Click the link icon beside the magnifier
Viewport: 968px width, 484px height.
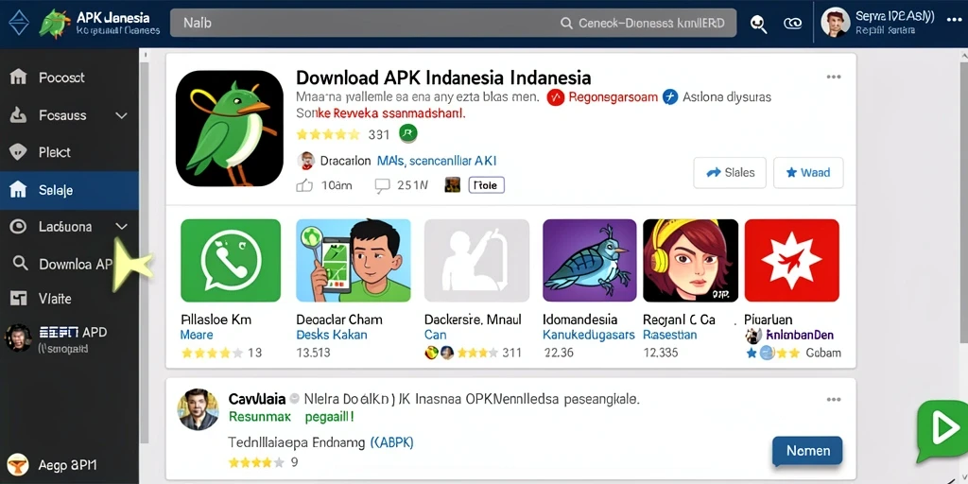[793, 24]
